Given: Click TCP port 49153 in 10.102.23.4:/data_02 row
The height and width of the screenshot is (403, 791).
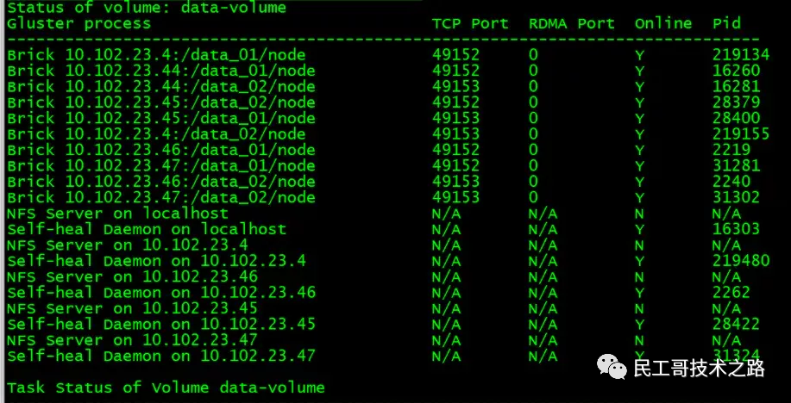Looking at the screenshot, I should point(455,134).
